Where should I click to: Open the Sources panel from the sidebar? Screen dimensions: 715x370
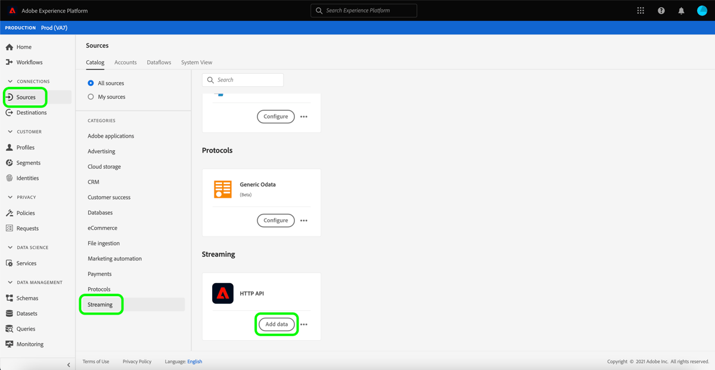click(26, 97)
